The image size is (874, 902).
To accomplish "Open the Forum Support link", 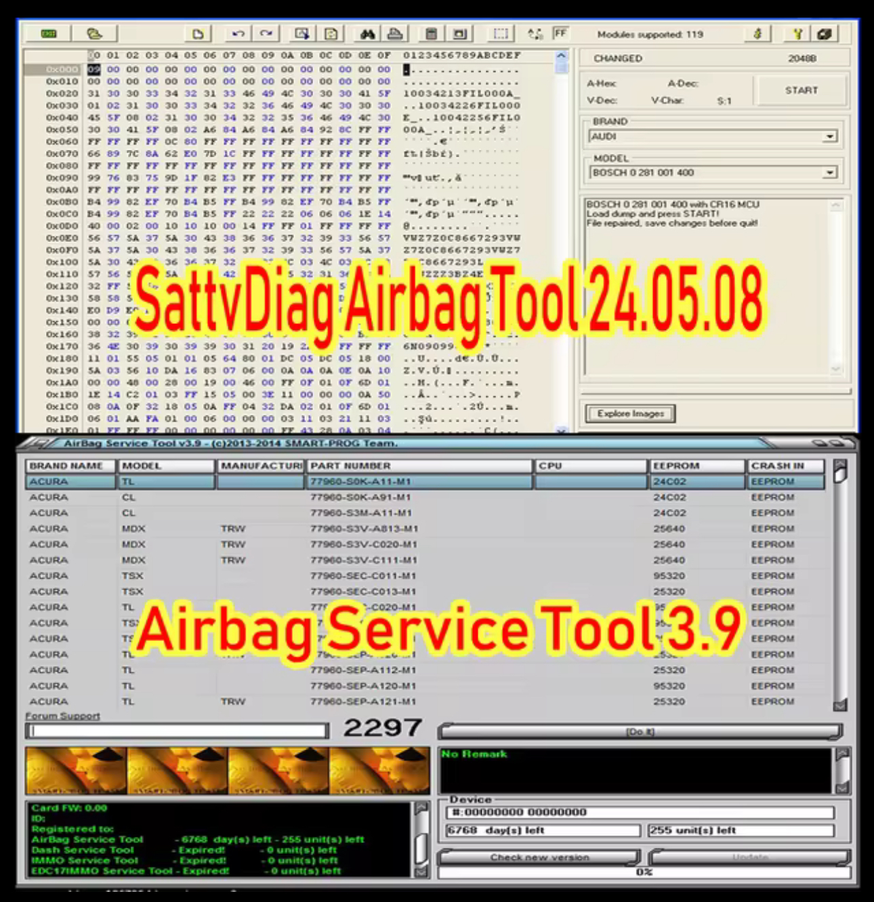I will [62, 716].
